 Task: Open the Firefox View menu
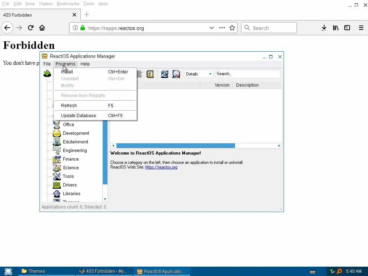tap(30, 4)
